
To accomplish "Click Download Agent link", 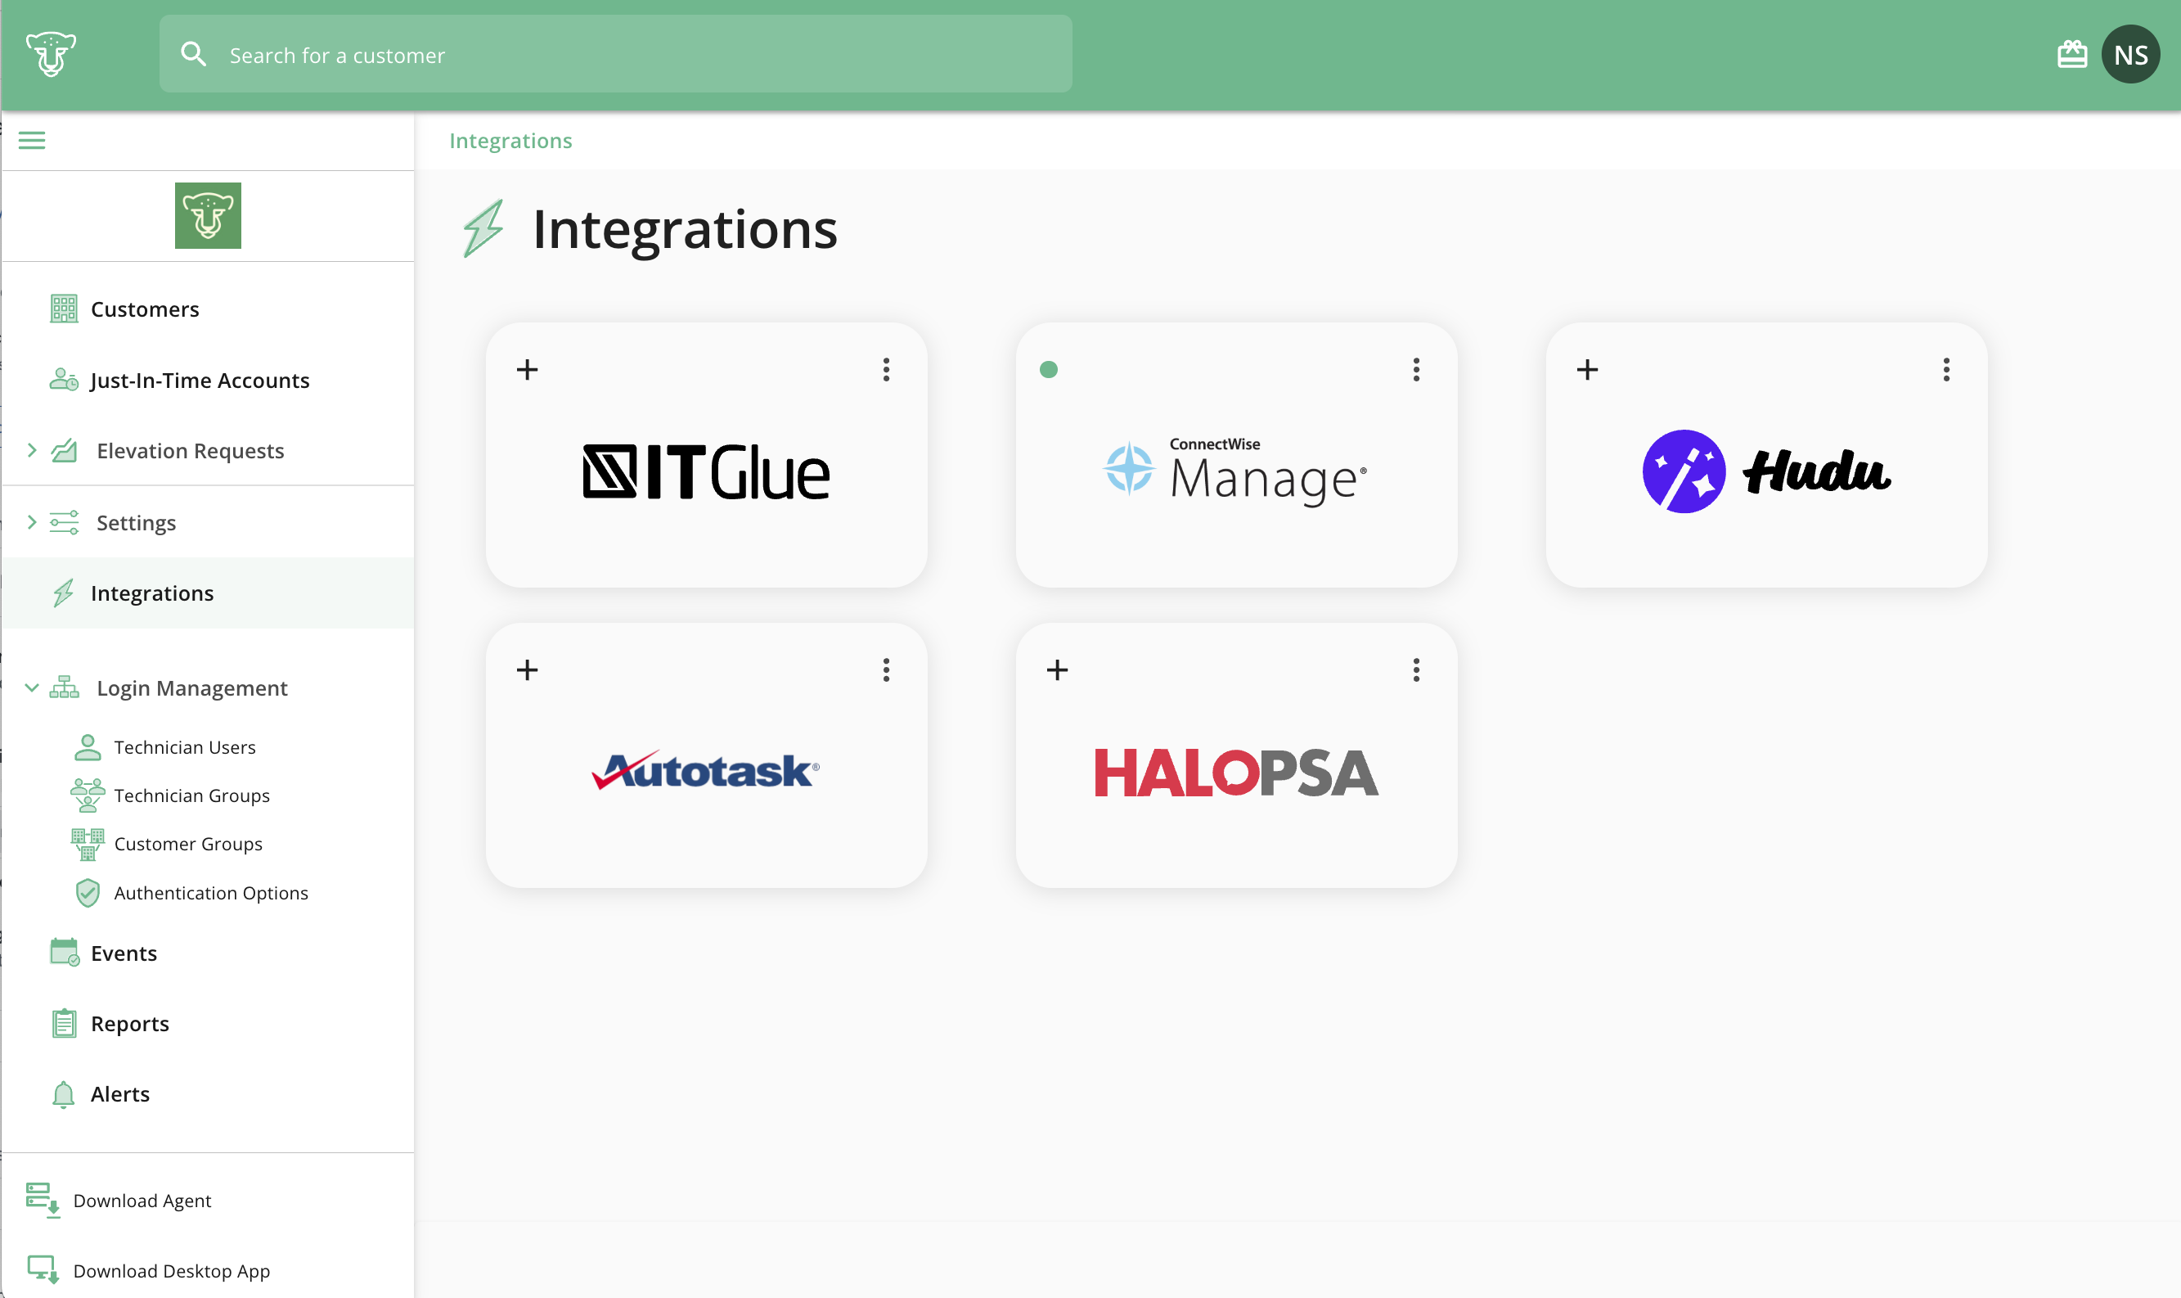I will tap(142, 1200).
